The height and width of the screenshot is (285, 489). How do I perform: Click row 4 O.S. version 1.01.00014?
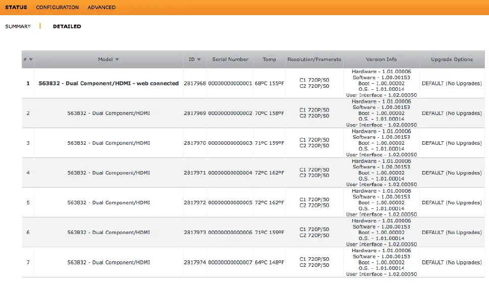382,179
